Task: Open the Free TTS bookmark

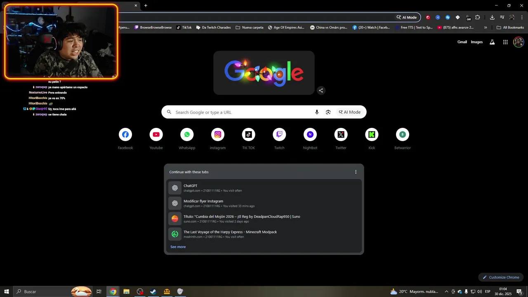Action: 413,28
